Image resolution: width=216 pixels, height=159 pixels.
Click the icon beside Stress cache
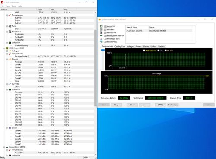point(102,32)
